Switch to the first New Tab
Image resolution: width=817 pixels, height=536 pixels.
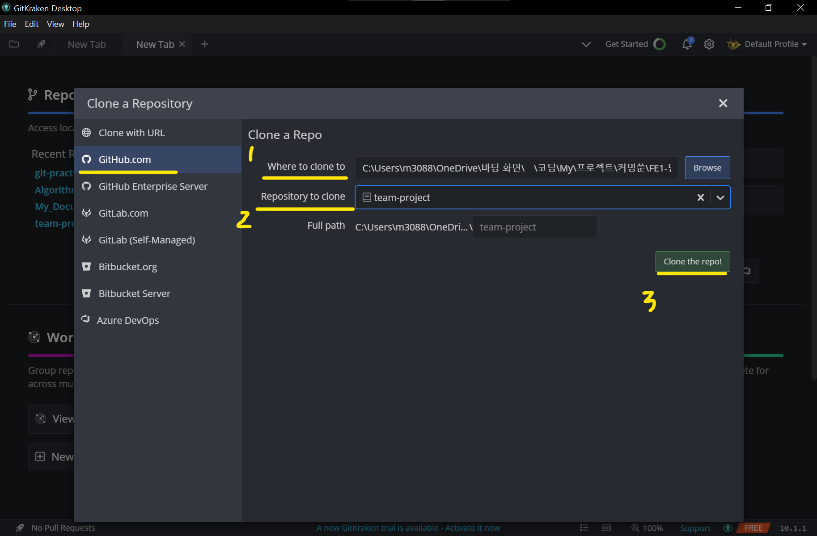87,44
